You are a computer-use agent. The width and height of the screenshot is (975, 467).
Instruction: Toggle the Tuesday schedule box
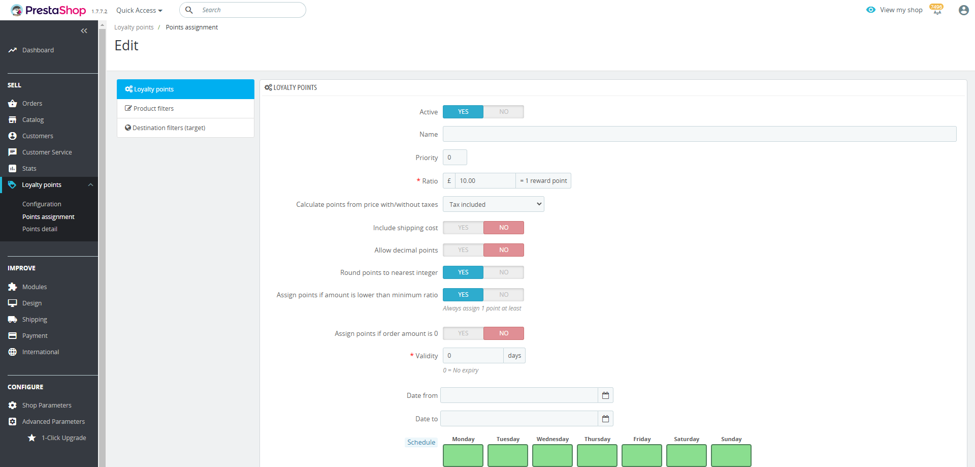click(508, 455)
